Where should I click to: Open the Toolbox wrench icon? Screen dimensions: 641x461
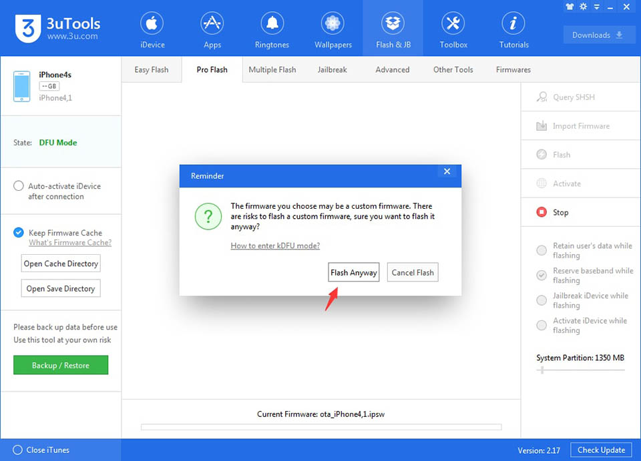[x=453, y=23]
